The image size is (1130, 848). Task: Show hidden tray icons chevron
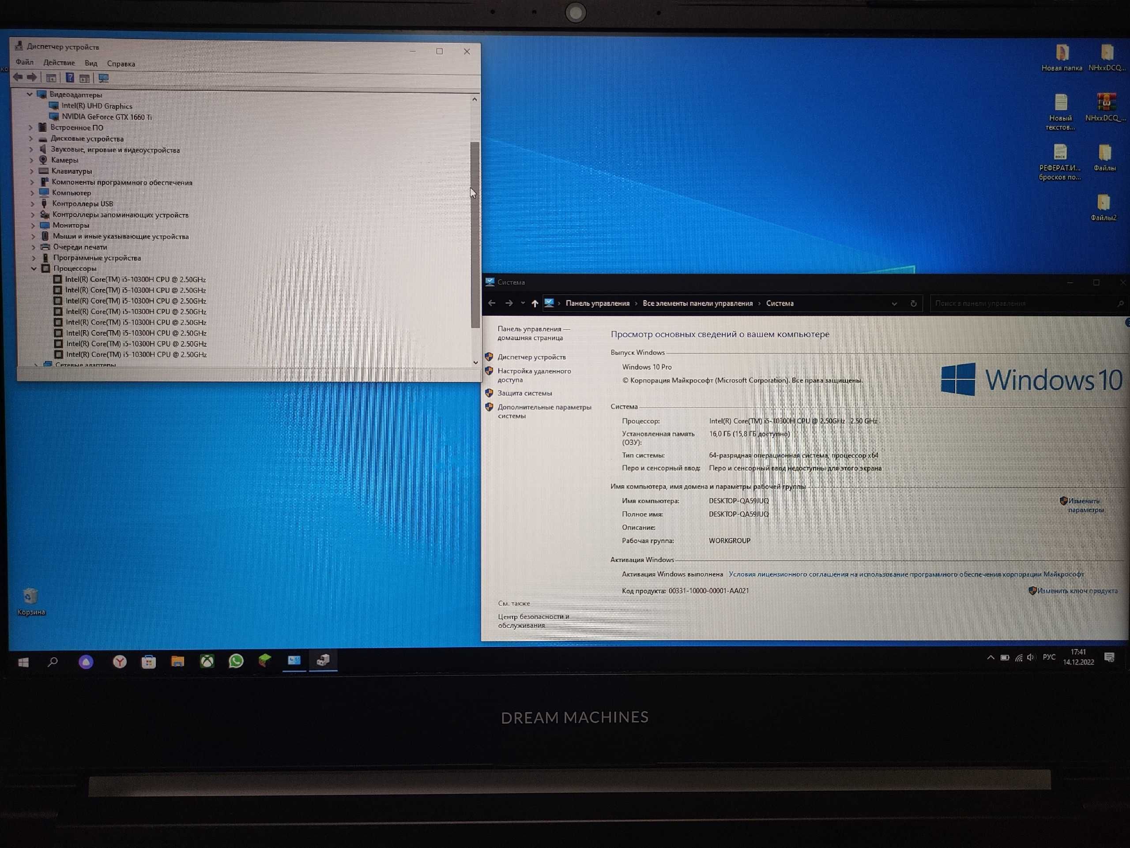click(x=991, y=657)
